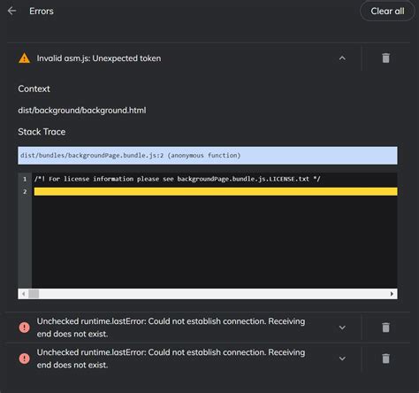The height and width of the screenshot is (393, 419).
Task: Click the second red error icon
Action: click(x=24, y=358)
